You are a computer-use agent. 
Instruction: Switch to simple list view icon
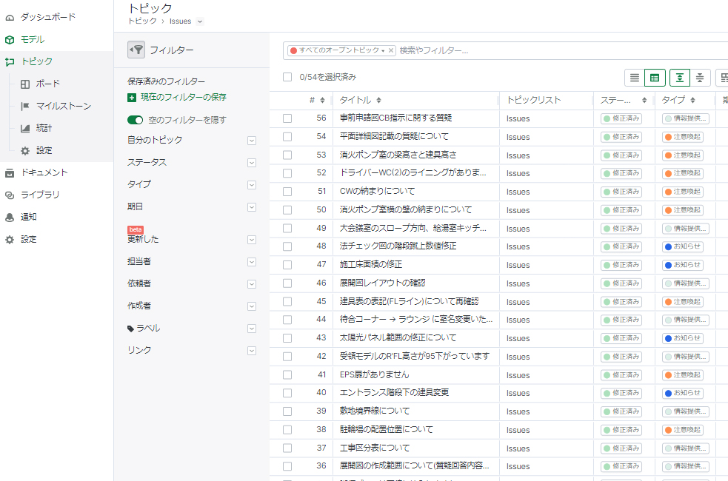click(635, 78)
